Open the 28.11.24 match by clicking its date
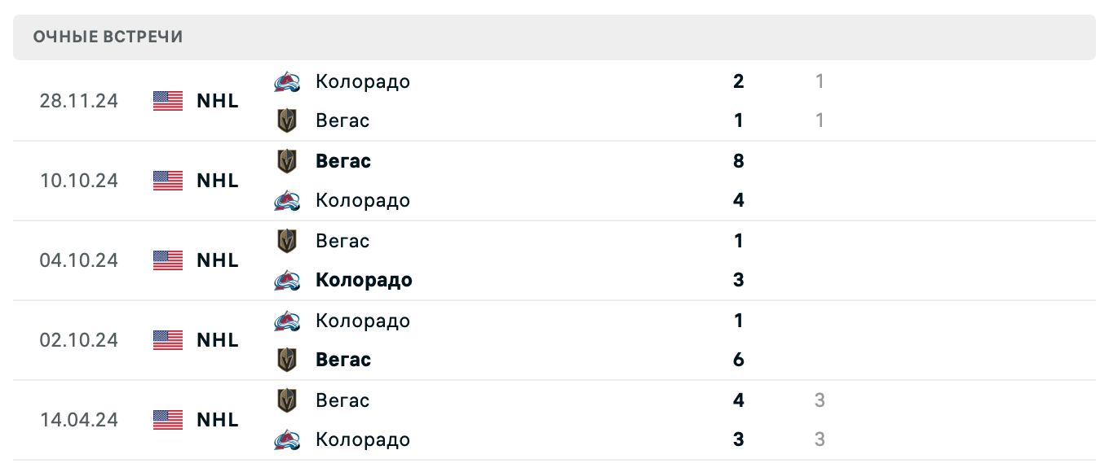 click(79, 100)
